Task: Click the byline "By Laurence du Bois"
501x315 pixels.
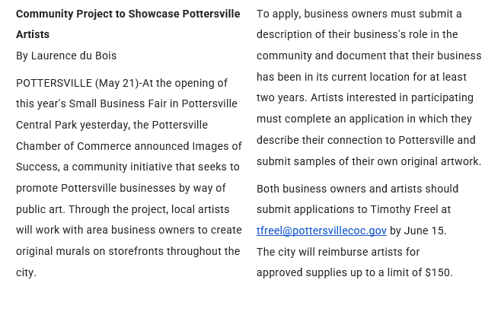Action: pyautogui.click(x=66, y=56)
